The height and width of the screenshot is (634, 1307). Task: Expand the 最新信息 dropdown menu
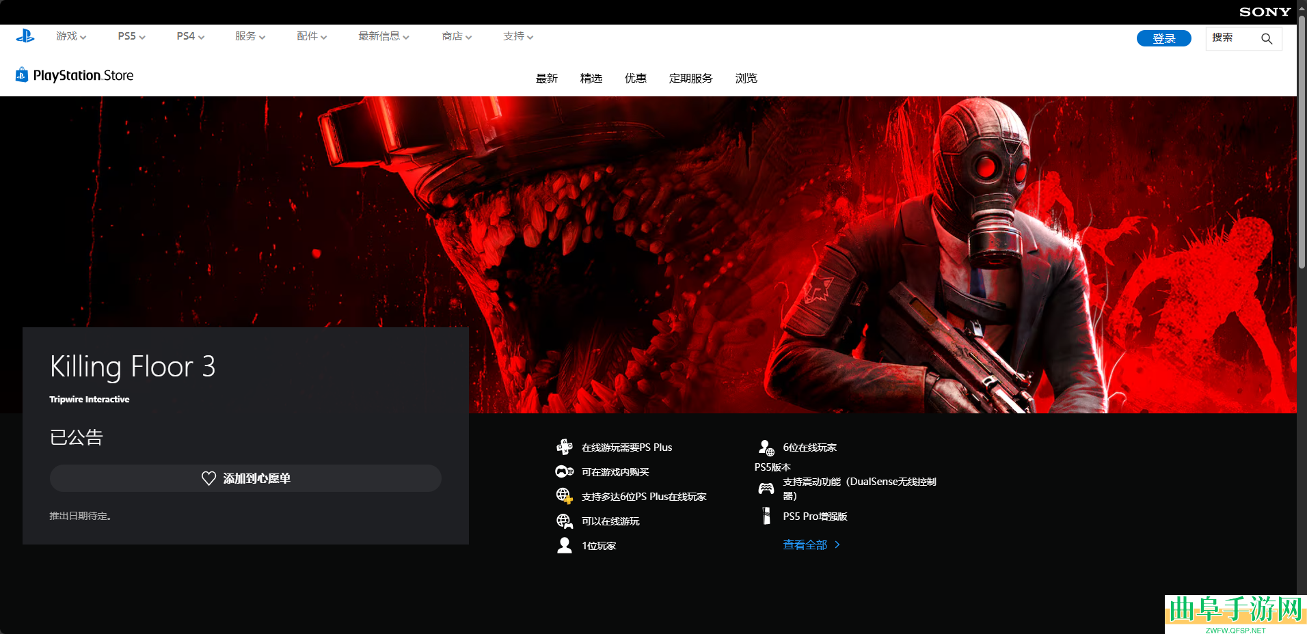(x=383, y=36)
